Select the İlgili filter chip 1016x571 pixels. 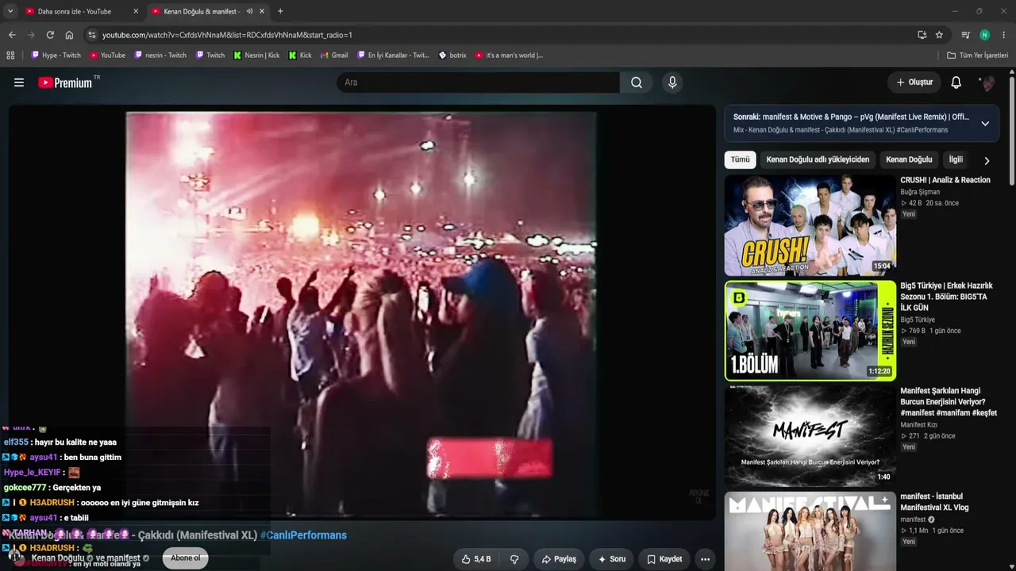click(x=956, y=159)
